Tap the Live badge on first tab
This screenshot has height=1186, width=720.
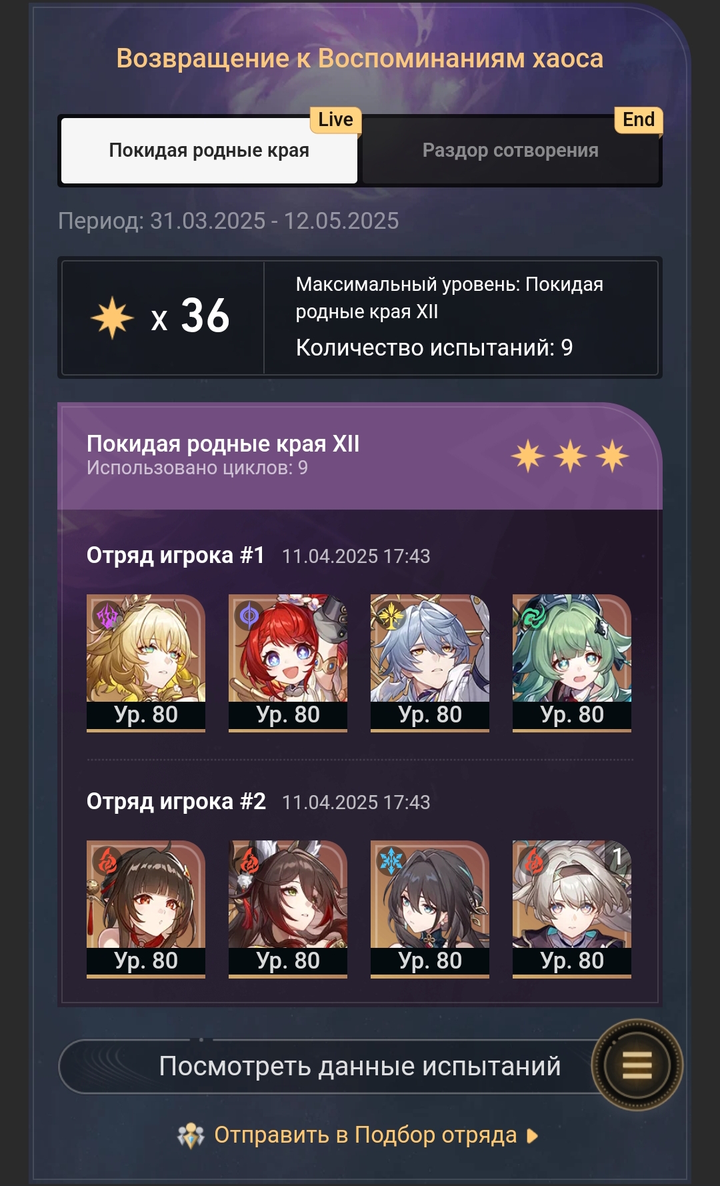[x=335, y=120]
